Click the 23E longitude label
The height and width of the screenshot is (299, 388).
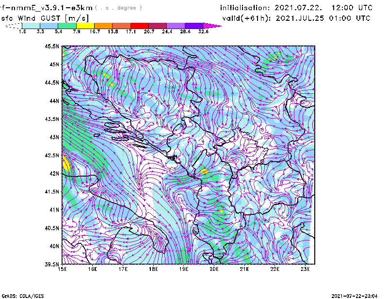(x=305, y=269)
